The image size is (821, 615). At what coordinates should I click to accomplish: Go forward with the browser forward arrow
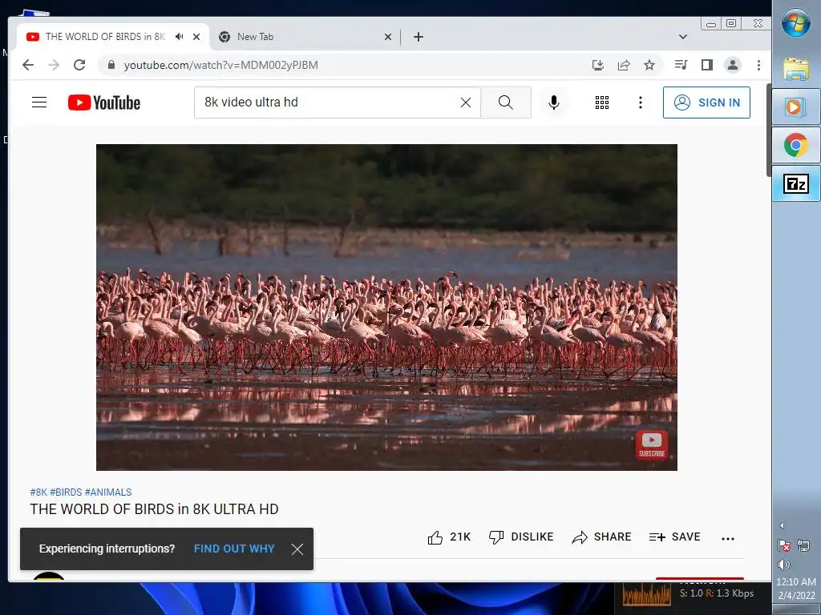pos(54,65)
